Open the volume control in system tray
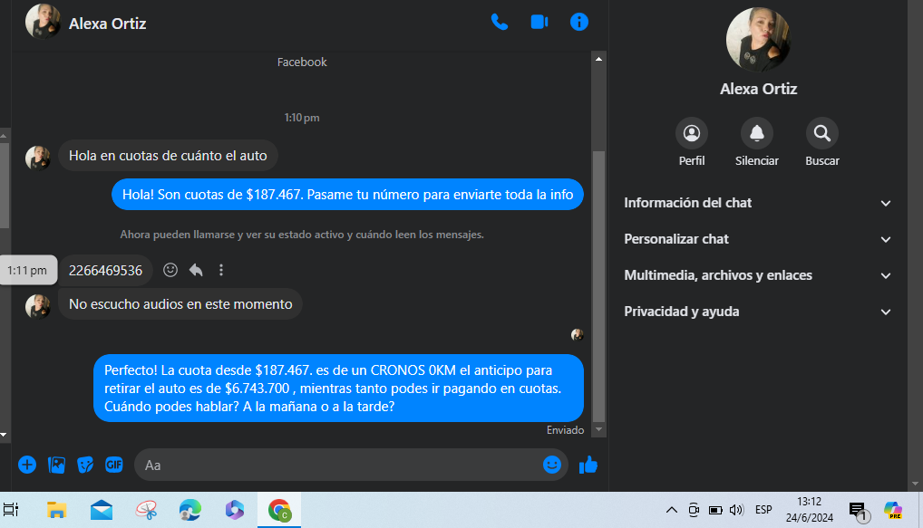This screenshot has width=923, height=528. coord(736,510)
